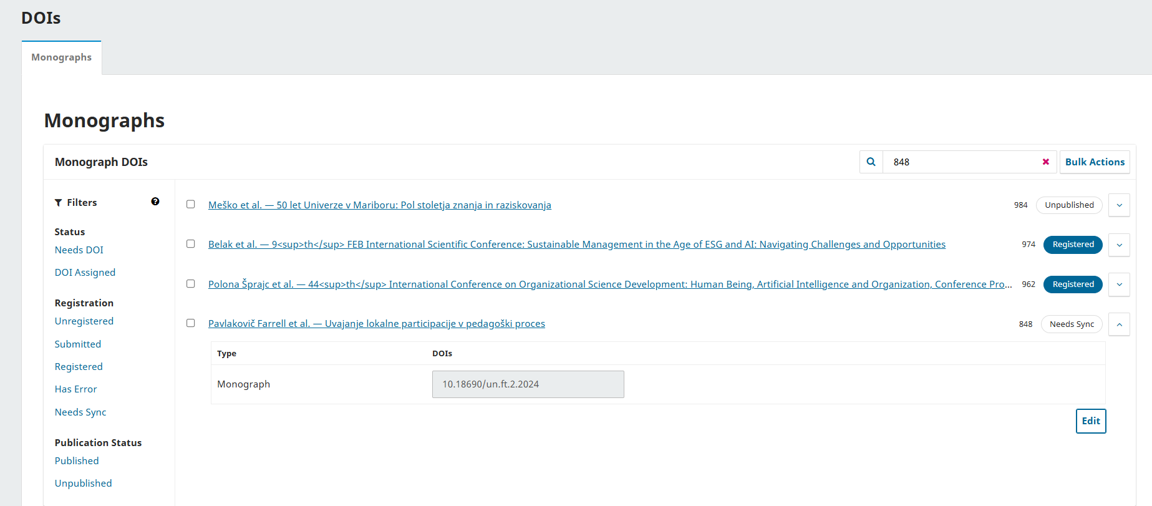
Task: Expand the Meško et al. row details
Action: (x=1119, y=205)
